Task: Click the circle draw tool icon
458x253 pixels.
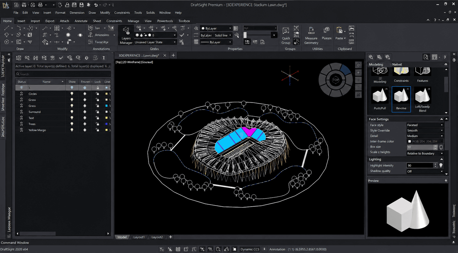Action: coord(7,42)
